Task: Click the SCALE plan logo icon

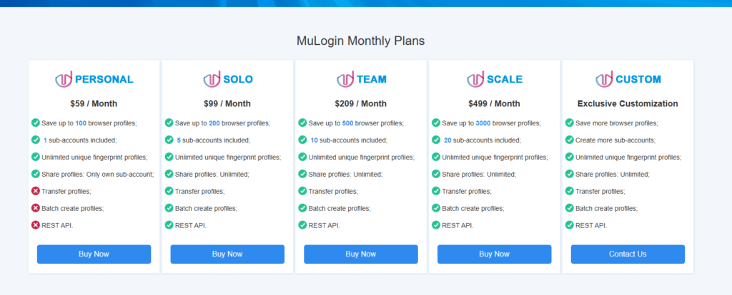Action: (476, 79)
